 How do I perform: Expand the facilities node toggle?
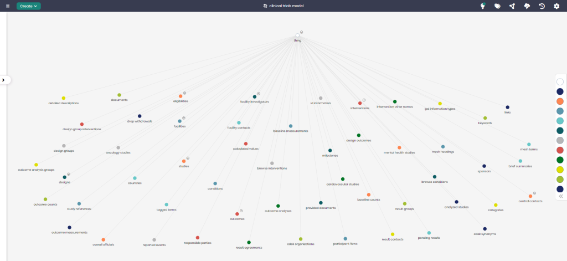click(184, 118)
